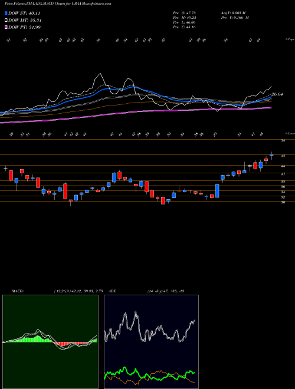Click the 'Pre H: 49.23' high value
295x389 pixels.
pyautogui.click(x=185, y=18)
